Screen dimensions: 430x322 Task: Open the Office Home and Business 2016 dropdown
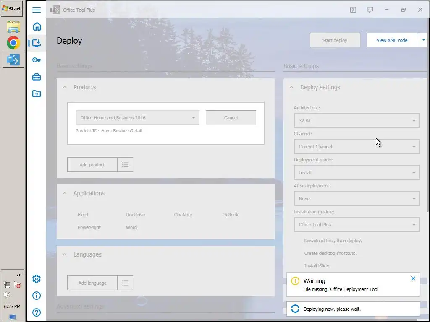click(137, 118)
